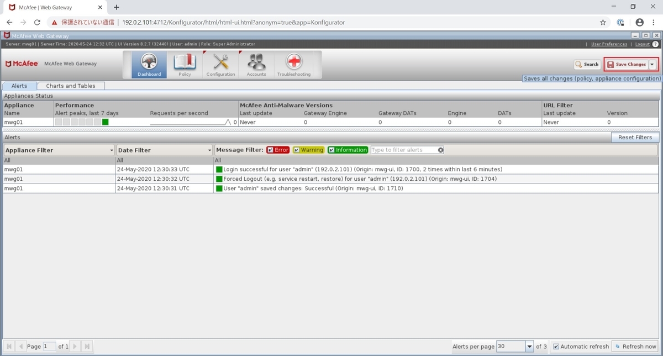Go back in Chrome browser
This screenshot has height=356, width=663.
pos(9,23)
